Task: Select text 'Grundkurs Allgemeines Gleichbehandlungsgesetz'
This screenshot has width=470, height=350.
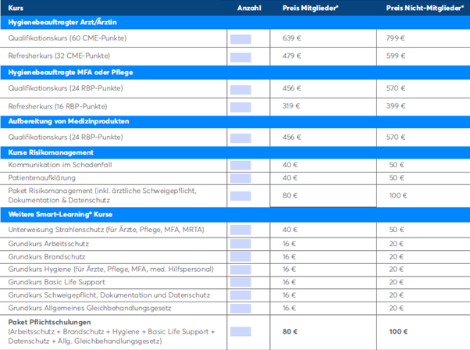Action: (x=90, y=308)
